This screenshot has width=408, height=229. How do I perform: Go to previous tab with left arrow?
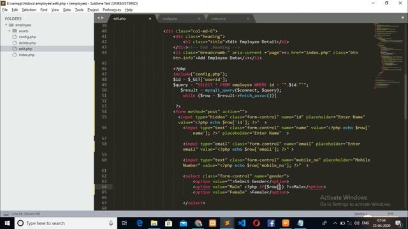point(99,18)
